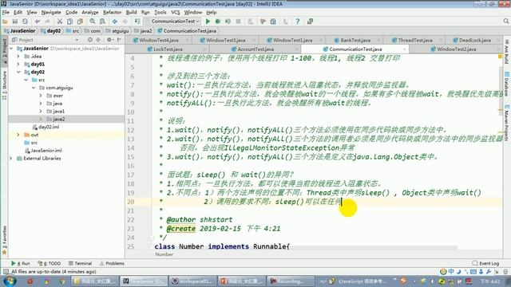Open the workspace01 taskbar item
Screen dimensions: 511x287
[x=193, y=281]
